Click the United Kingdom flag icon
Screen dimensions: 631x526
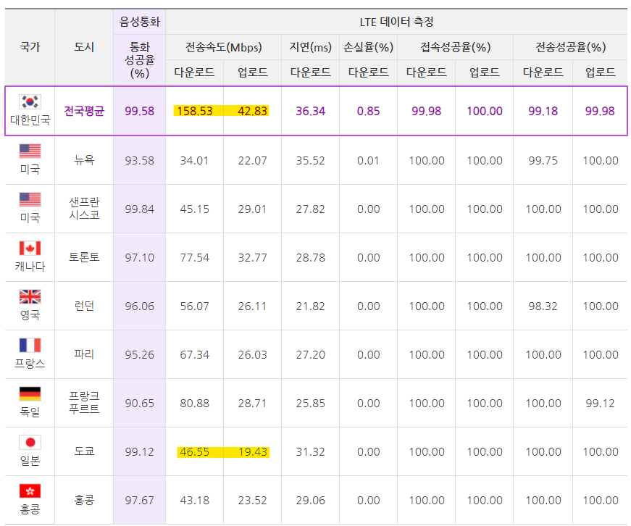click(30, 296)
